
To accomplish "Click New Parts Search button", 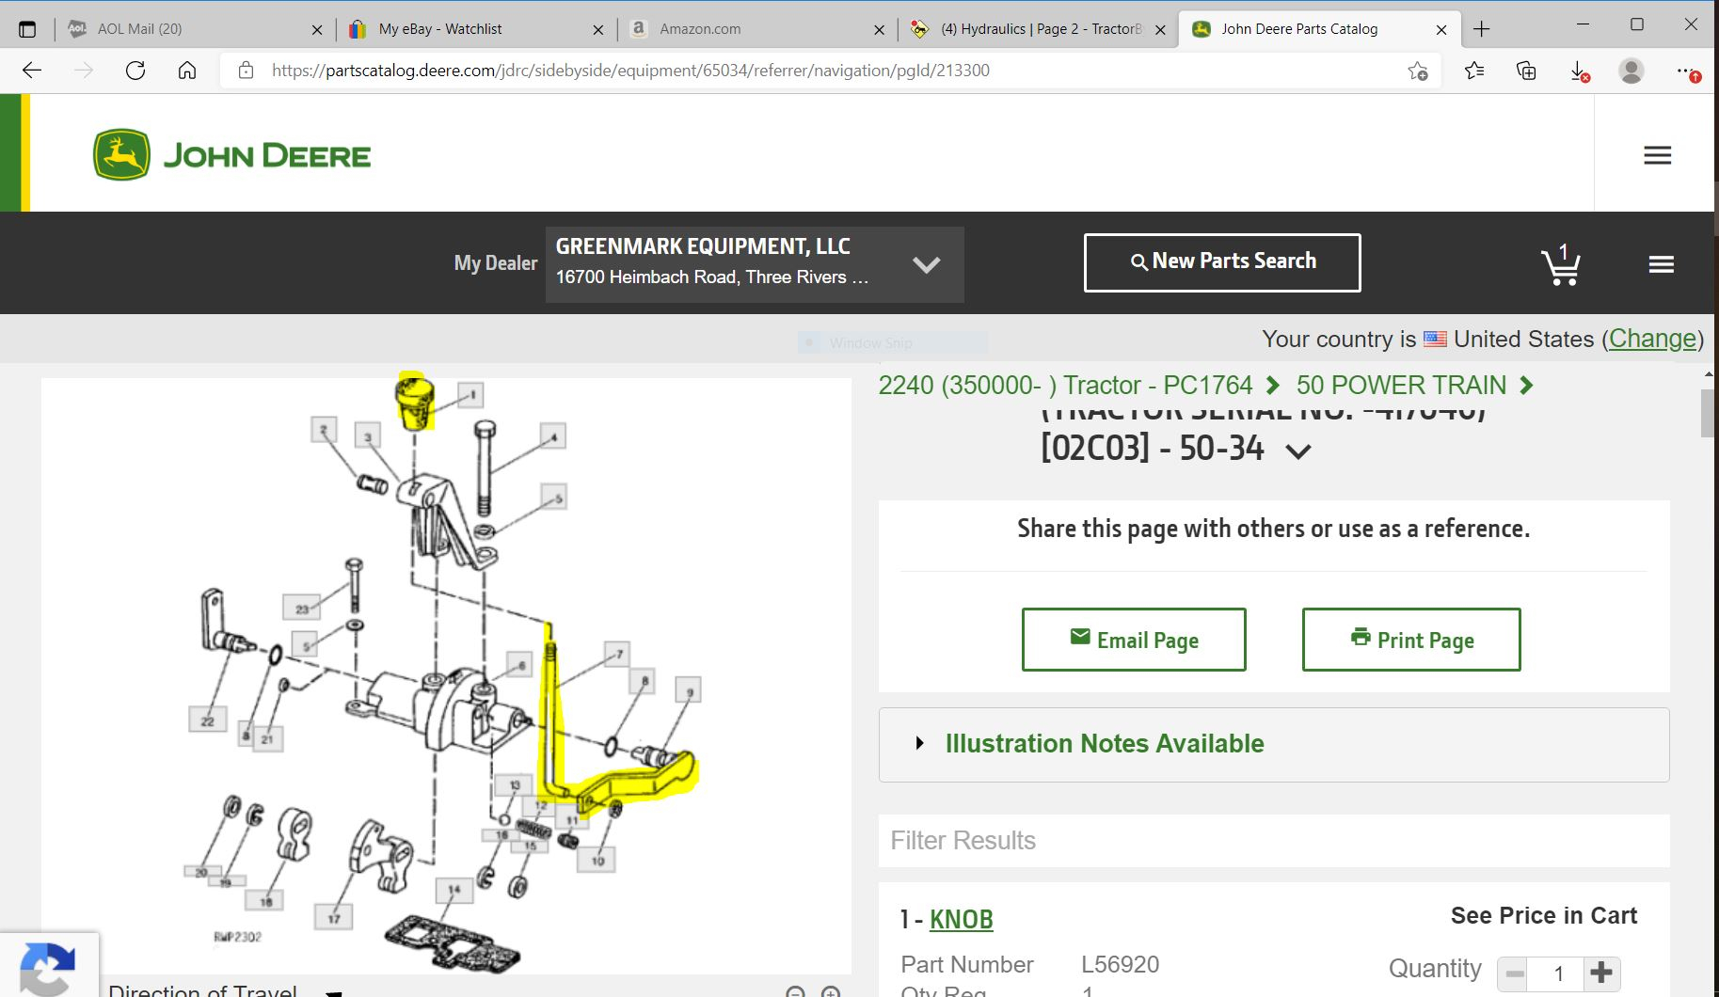I will (x=1222, y=262).
